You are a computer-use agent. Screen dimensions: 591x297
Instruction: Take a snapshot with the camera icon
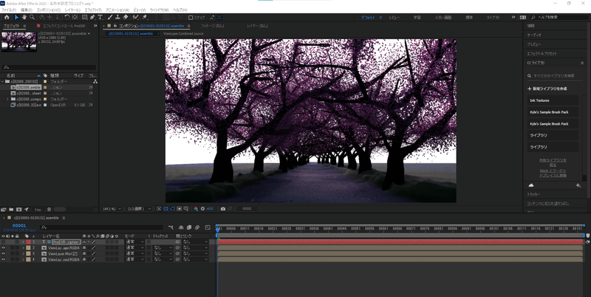coord(223,208)
